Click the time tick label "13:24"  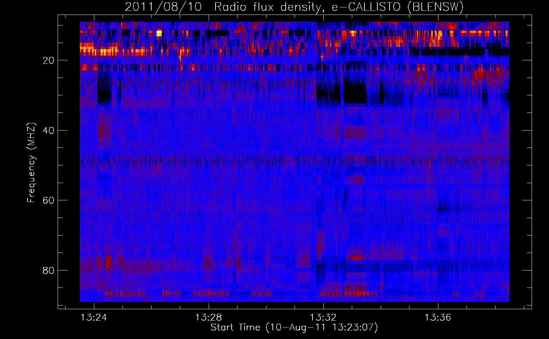pyautogui.click(x=94, y=318)
